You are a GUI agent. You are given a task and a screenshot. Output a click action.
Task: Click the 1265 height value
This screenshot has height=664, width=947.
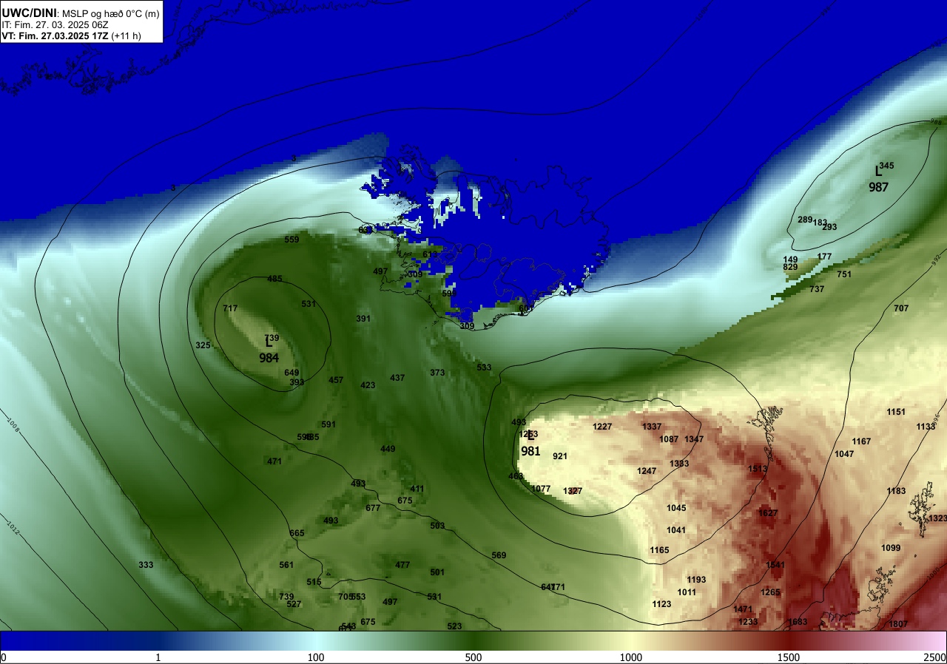770,592
